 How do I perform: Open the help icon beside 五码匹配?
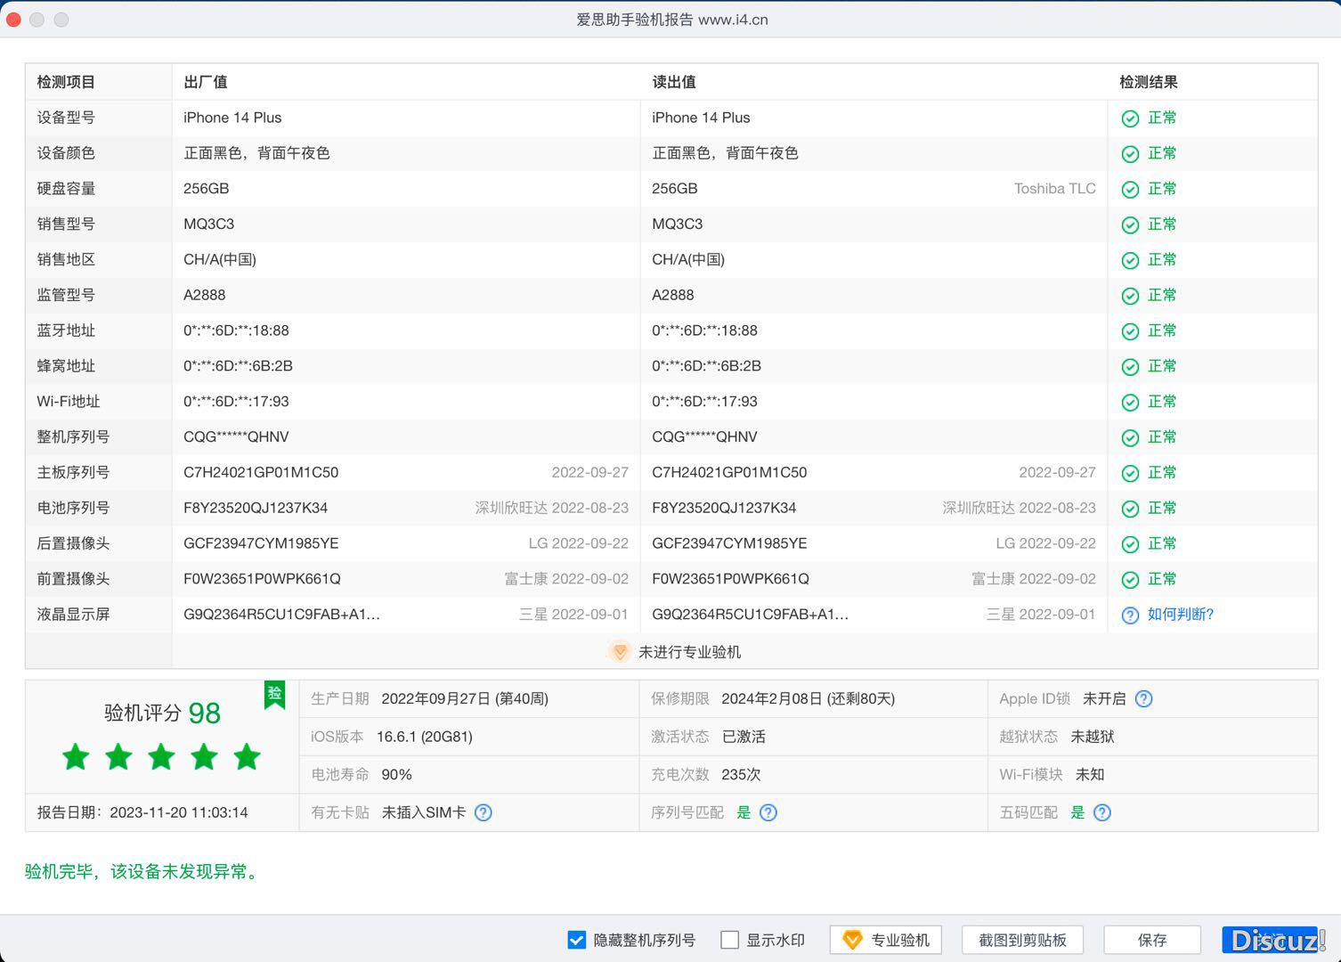tap(1102, 812)
